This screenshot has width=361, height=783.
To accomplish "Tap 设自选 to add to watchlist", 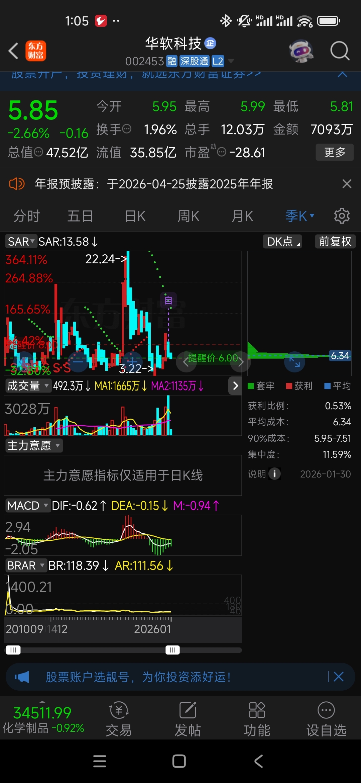I will (x=326, y=719).
